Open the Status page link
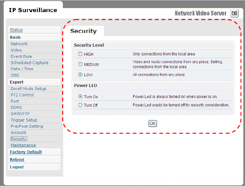This screenshot has width=245, height=187. (16, 30)
